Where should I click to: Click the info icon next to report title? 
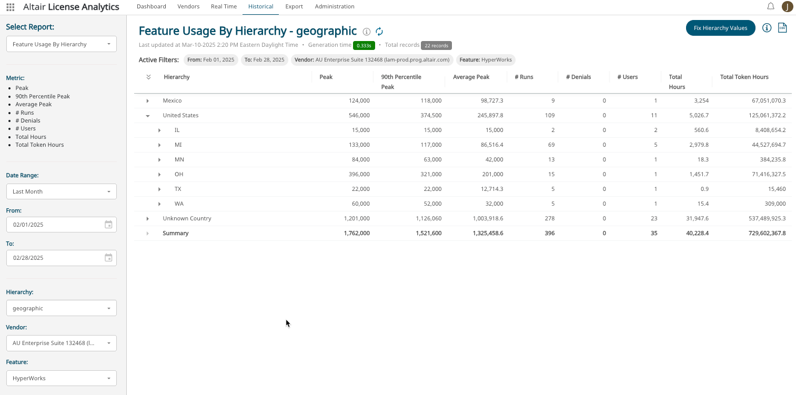(367, 32)
